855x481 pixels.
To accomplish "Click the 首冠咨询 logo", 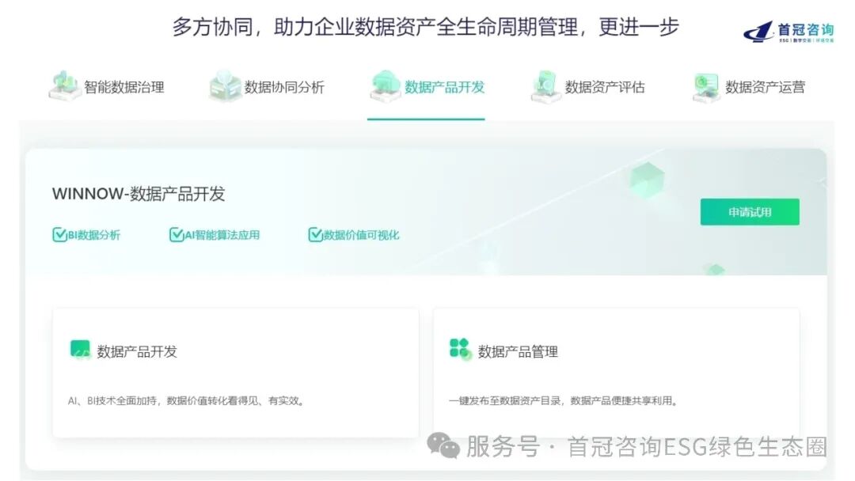I will point(788,32).
